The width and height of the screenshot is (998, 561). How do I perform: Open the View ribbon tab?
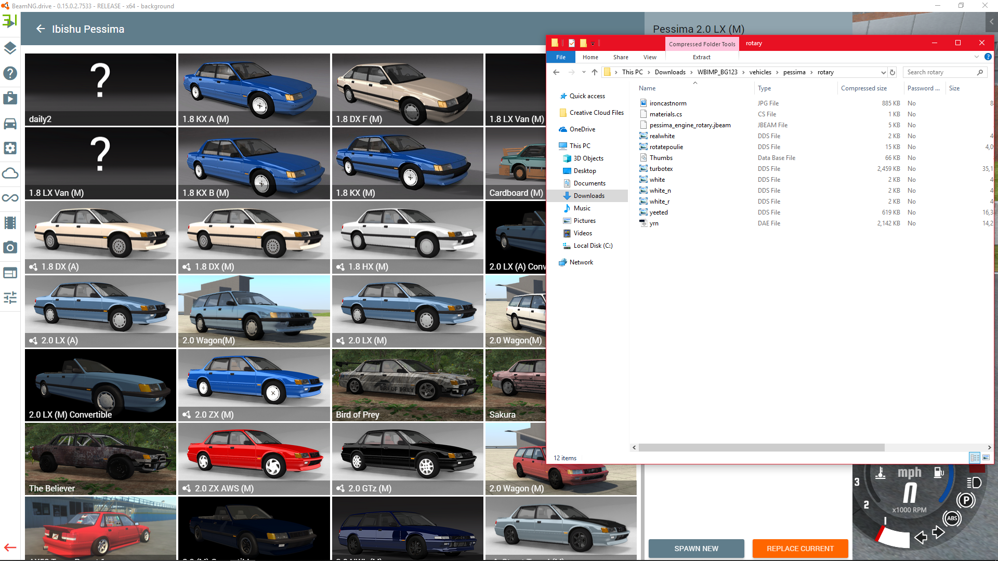click(x=650, y=57)
